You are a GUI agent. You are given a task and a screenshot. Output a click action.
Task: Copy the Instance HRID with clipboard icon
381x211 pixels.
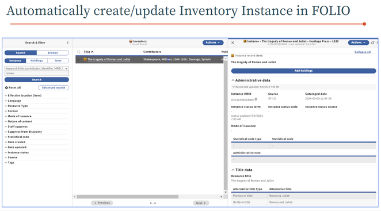[x=256, y=99]
